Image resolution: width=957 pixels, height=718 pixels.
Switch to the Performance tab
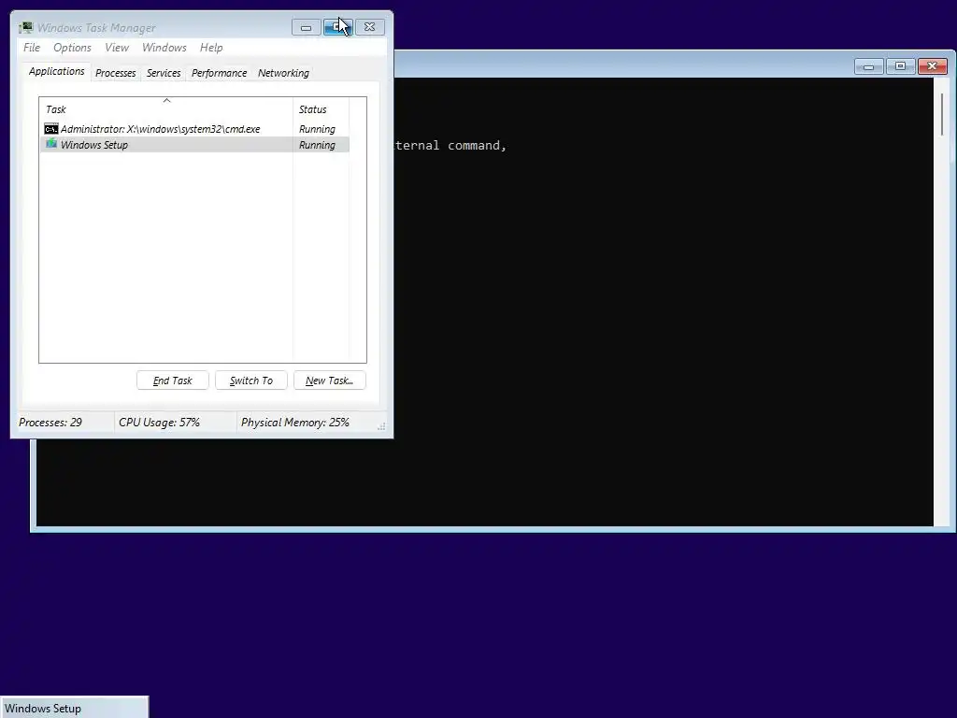pos(219,73)
